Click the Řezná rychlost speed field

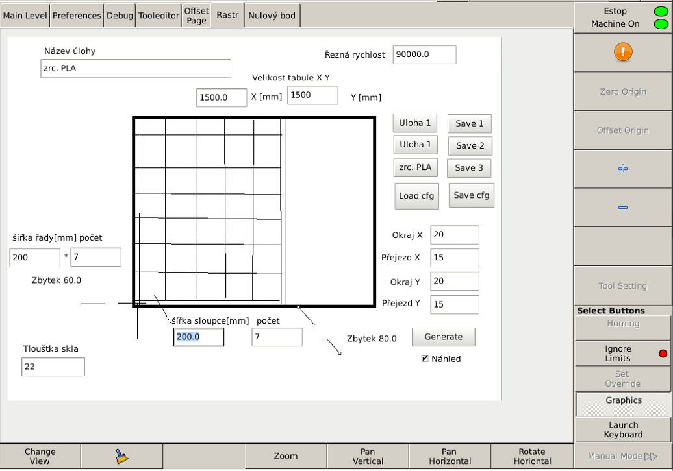[x=424, y=54]
